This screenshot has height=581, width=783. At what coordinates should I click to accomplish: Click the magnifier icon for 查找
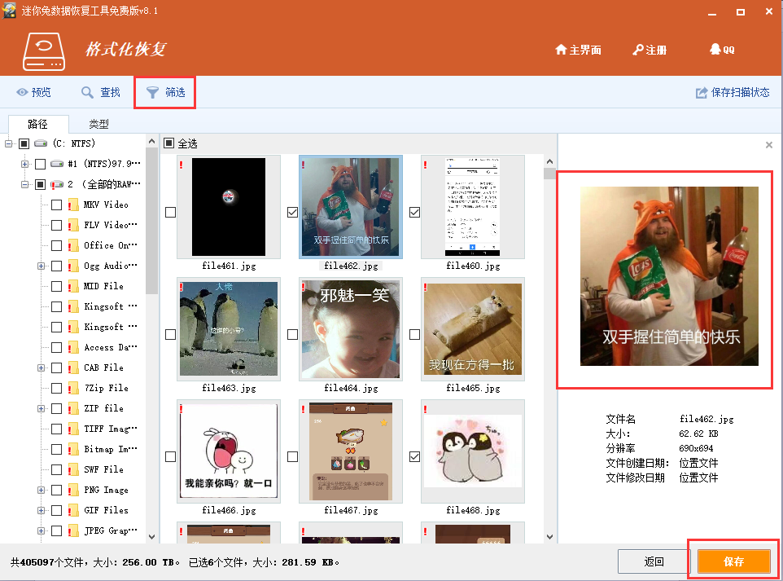pos(87,93)
